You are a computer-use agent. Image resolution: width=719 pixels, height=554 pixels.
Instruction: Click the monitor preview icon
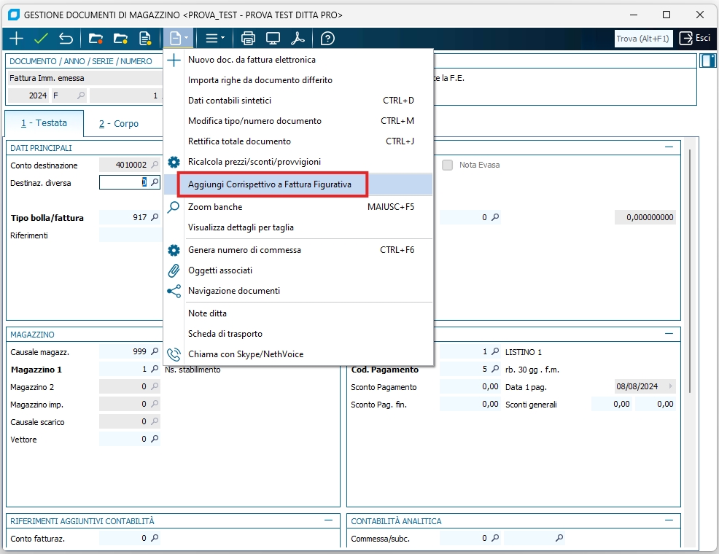(273, 39)
